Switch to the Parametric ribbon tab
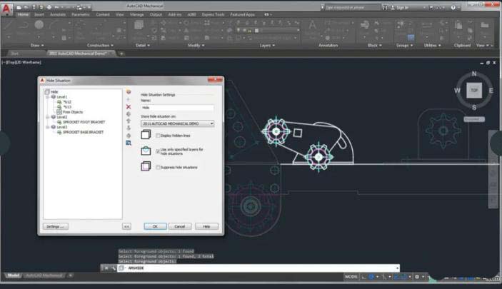Screen dimensions: 502x289 [81, 14]
